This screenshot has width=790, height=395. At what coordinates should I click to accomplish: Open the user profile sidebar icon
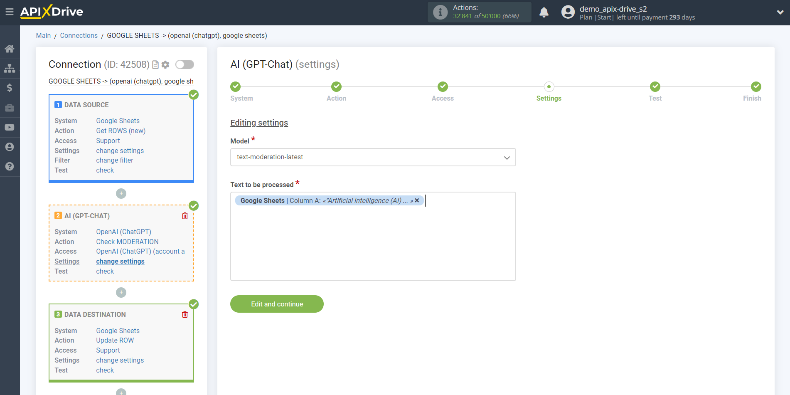coord(10,147)
